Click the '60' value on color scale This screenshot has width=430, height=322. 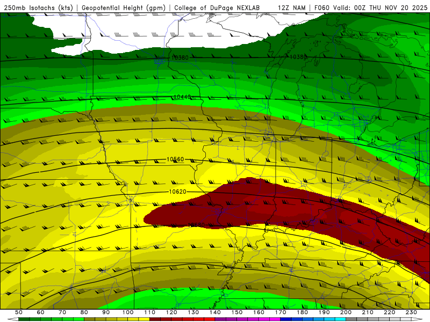click(40, 312)
